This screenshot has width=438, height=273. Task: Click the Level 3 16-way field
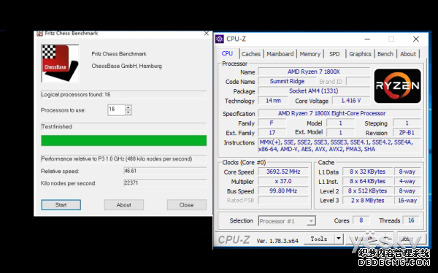tap(407, 200)
